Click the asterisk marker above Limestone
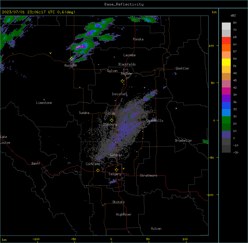 [44, 100]
